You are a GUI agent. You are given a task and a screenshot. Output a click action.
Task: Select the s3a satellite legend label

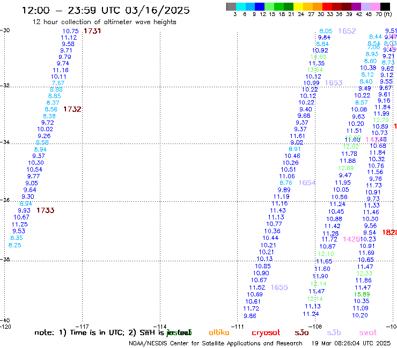click(x=302, y=333)
